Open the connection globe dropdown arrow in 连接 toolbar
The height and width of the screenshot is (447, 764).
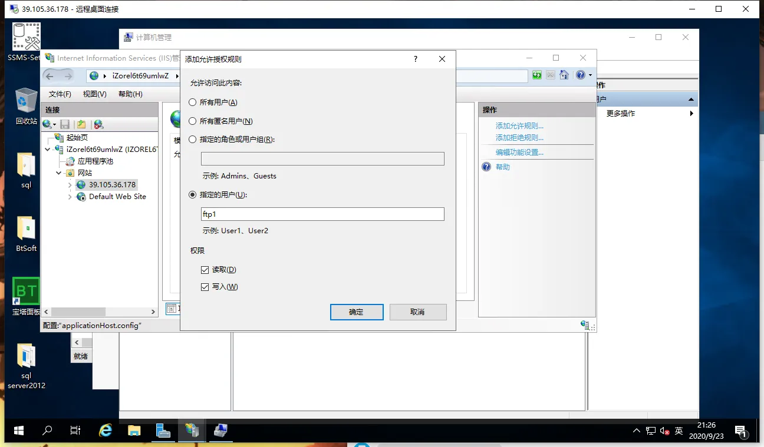tap(55, 125)
